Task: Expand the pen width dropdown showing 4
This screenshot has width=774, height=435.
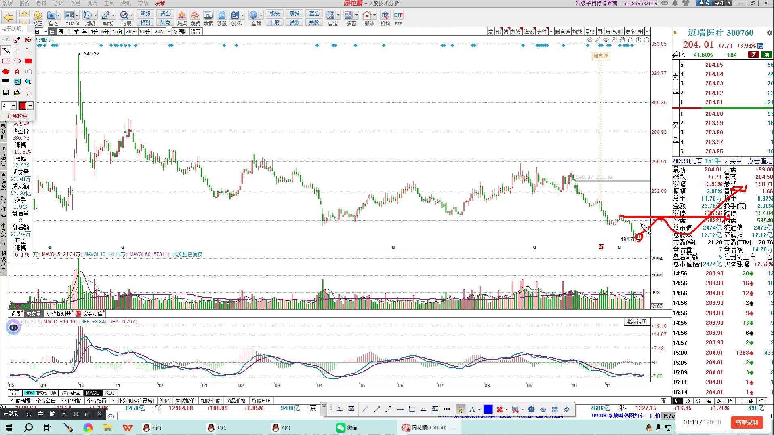Action: click(13, 106)
